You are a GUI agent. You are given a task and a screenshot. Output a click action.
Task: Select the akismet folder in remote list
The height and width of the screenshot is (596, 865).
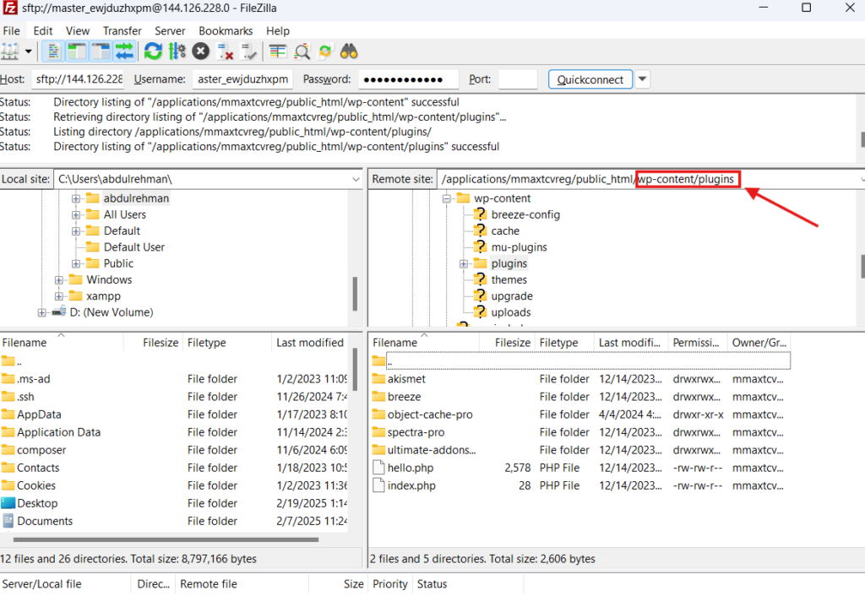click(405, 379)
